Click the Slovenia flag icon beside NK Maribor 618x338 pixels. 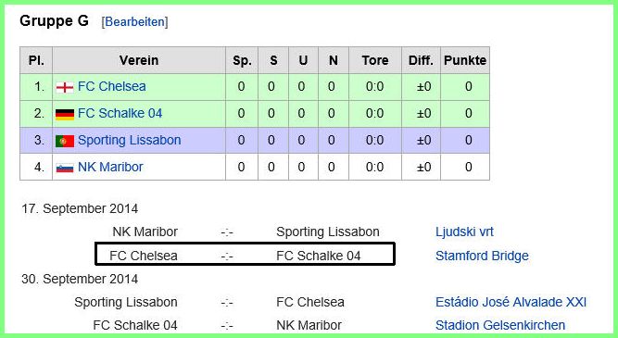(x=65, y=168)
